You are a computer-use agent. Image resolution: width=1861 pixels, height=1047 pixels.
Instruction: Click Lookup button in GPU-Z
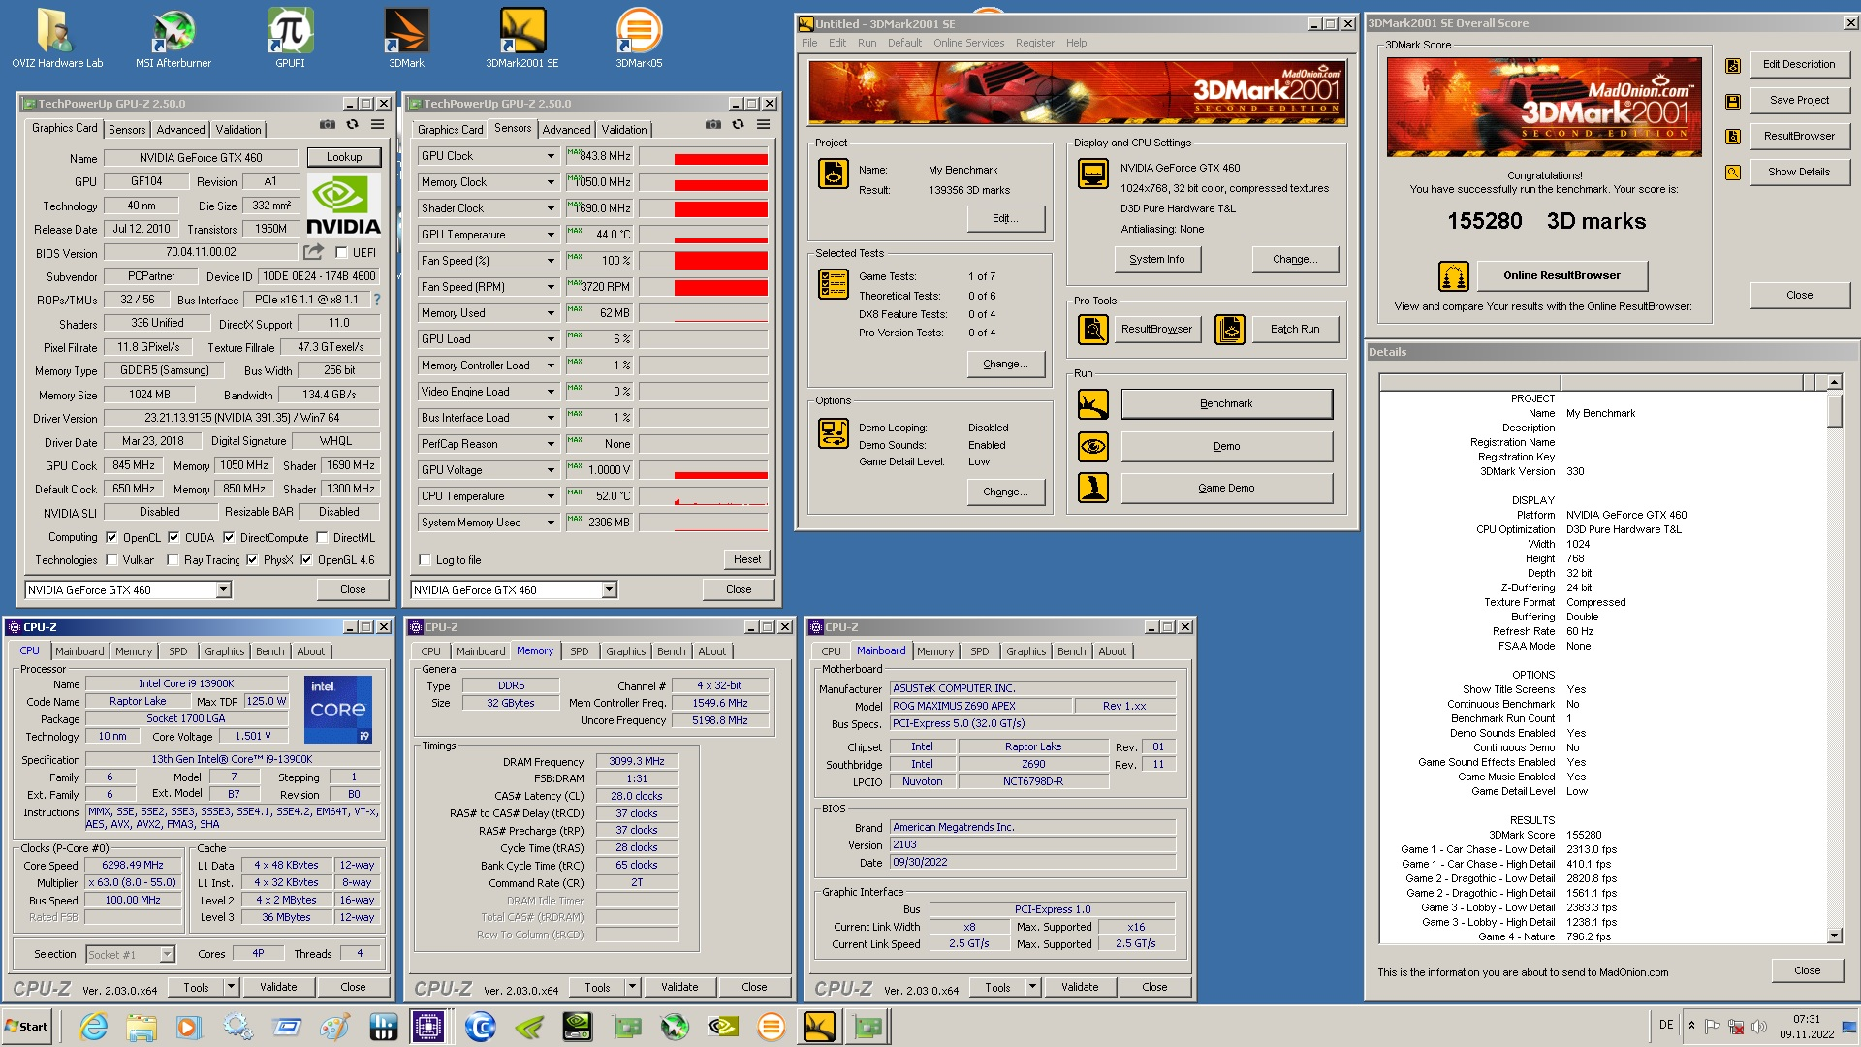point(344,157)
